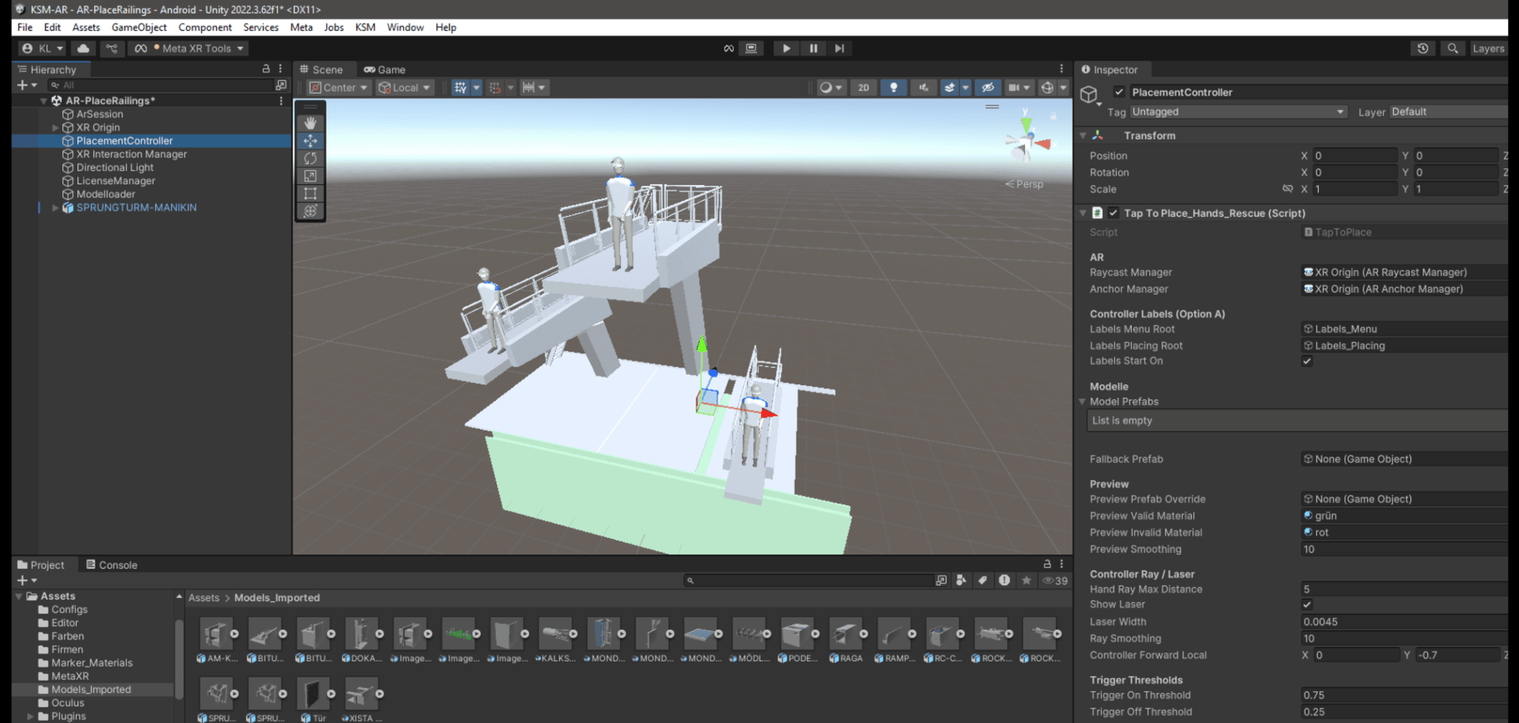Open the GameObject menu
This screenshot has width=1519, height=723.
139,27
